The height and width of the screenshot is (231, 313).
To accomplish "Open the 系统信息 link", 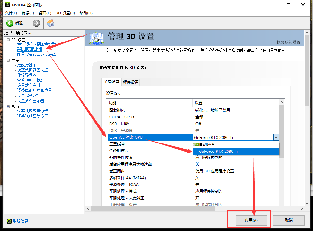I will [21, 221].
